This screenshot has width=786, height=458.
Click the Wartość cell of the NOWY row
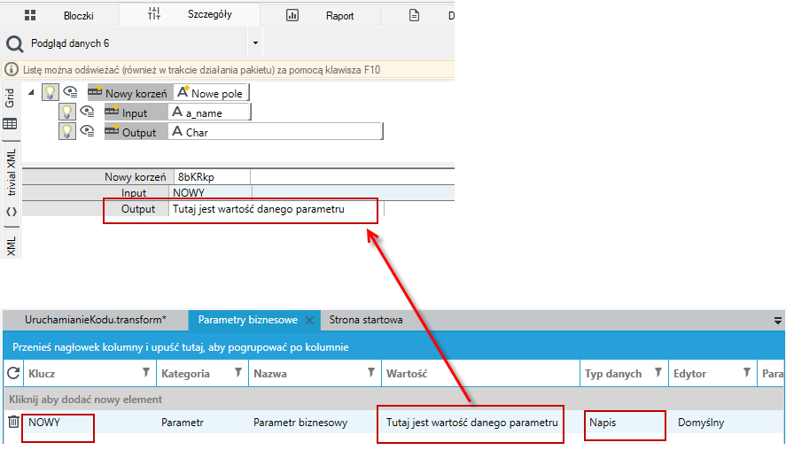click(480, 423)
